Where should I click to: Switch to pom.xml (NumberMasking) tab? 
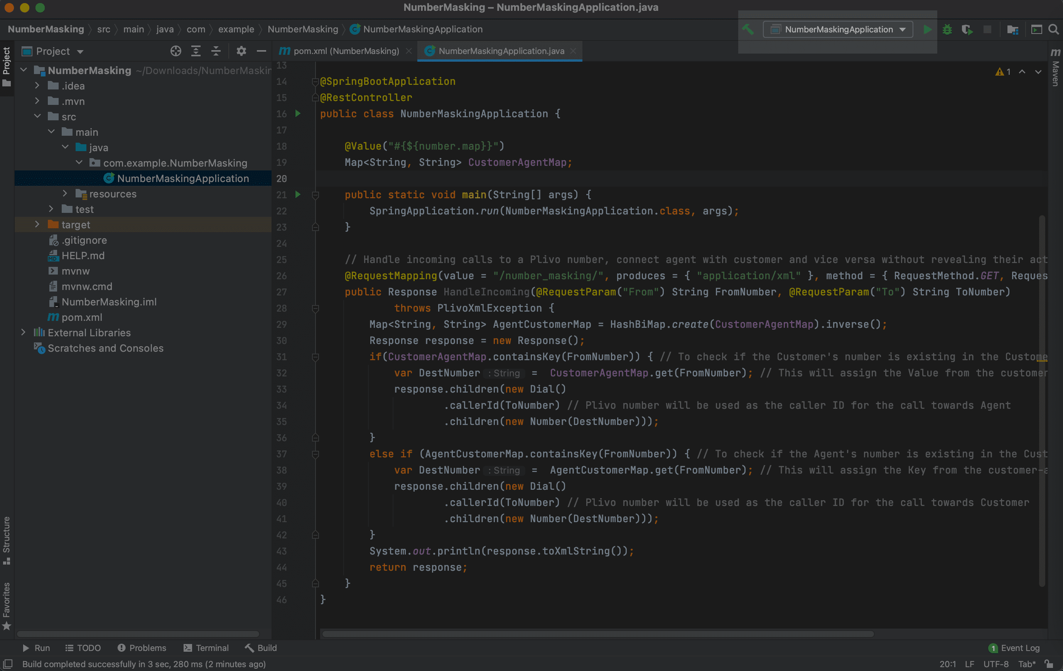point(346,51)
